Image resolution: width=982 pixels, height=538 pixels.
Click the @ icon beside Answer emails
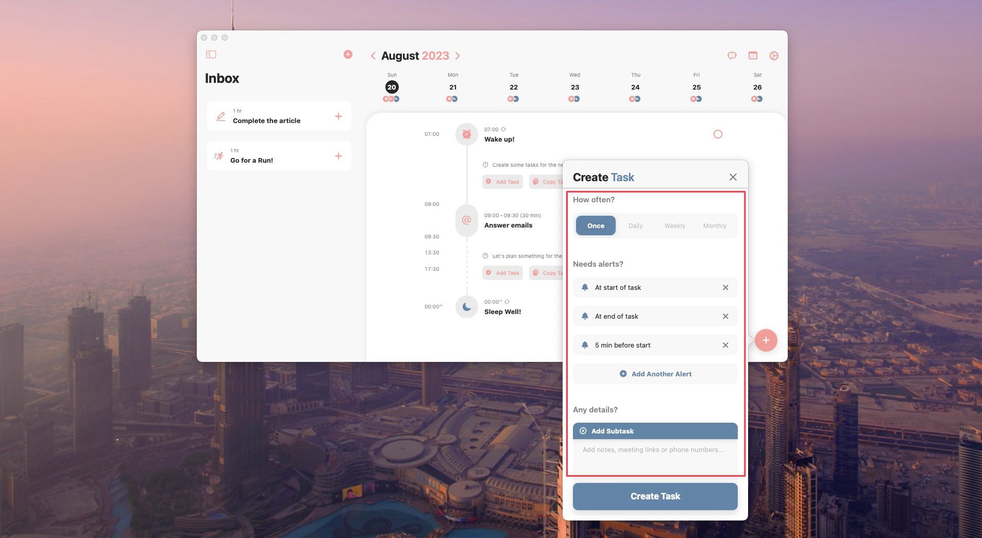tap(466, 220)
